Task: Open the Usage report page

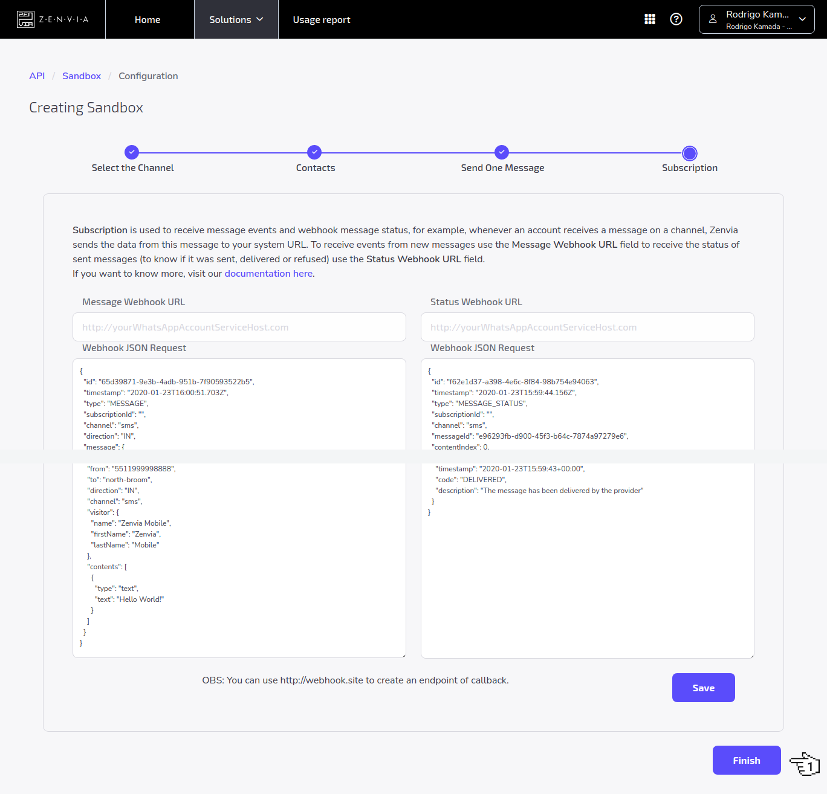Action: [322, 19]
